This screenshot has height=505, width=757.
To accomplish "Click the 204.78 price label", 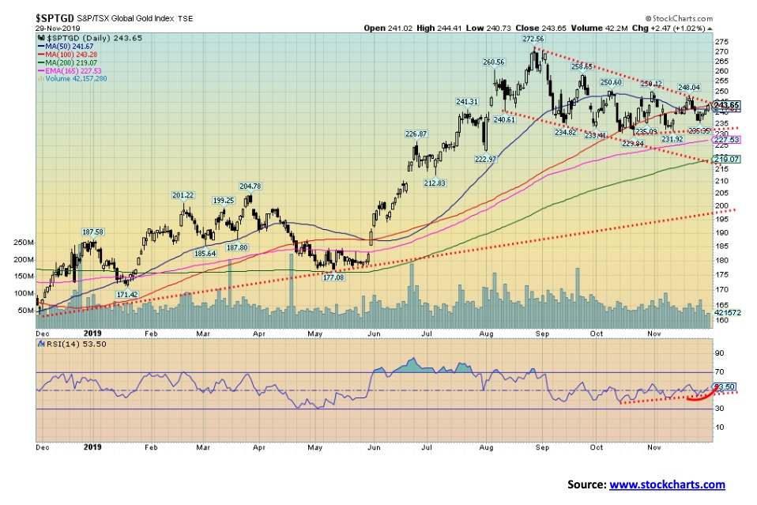I will coord(250,187).
